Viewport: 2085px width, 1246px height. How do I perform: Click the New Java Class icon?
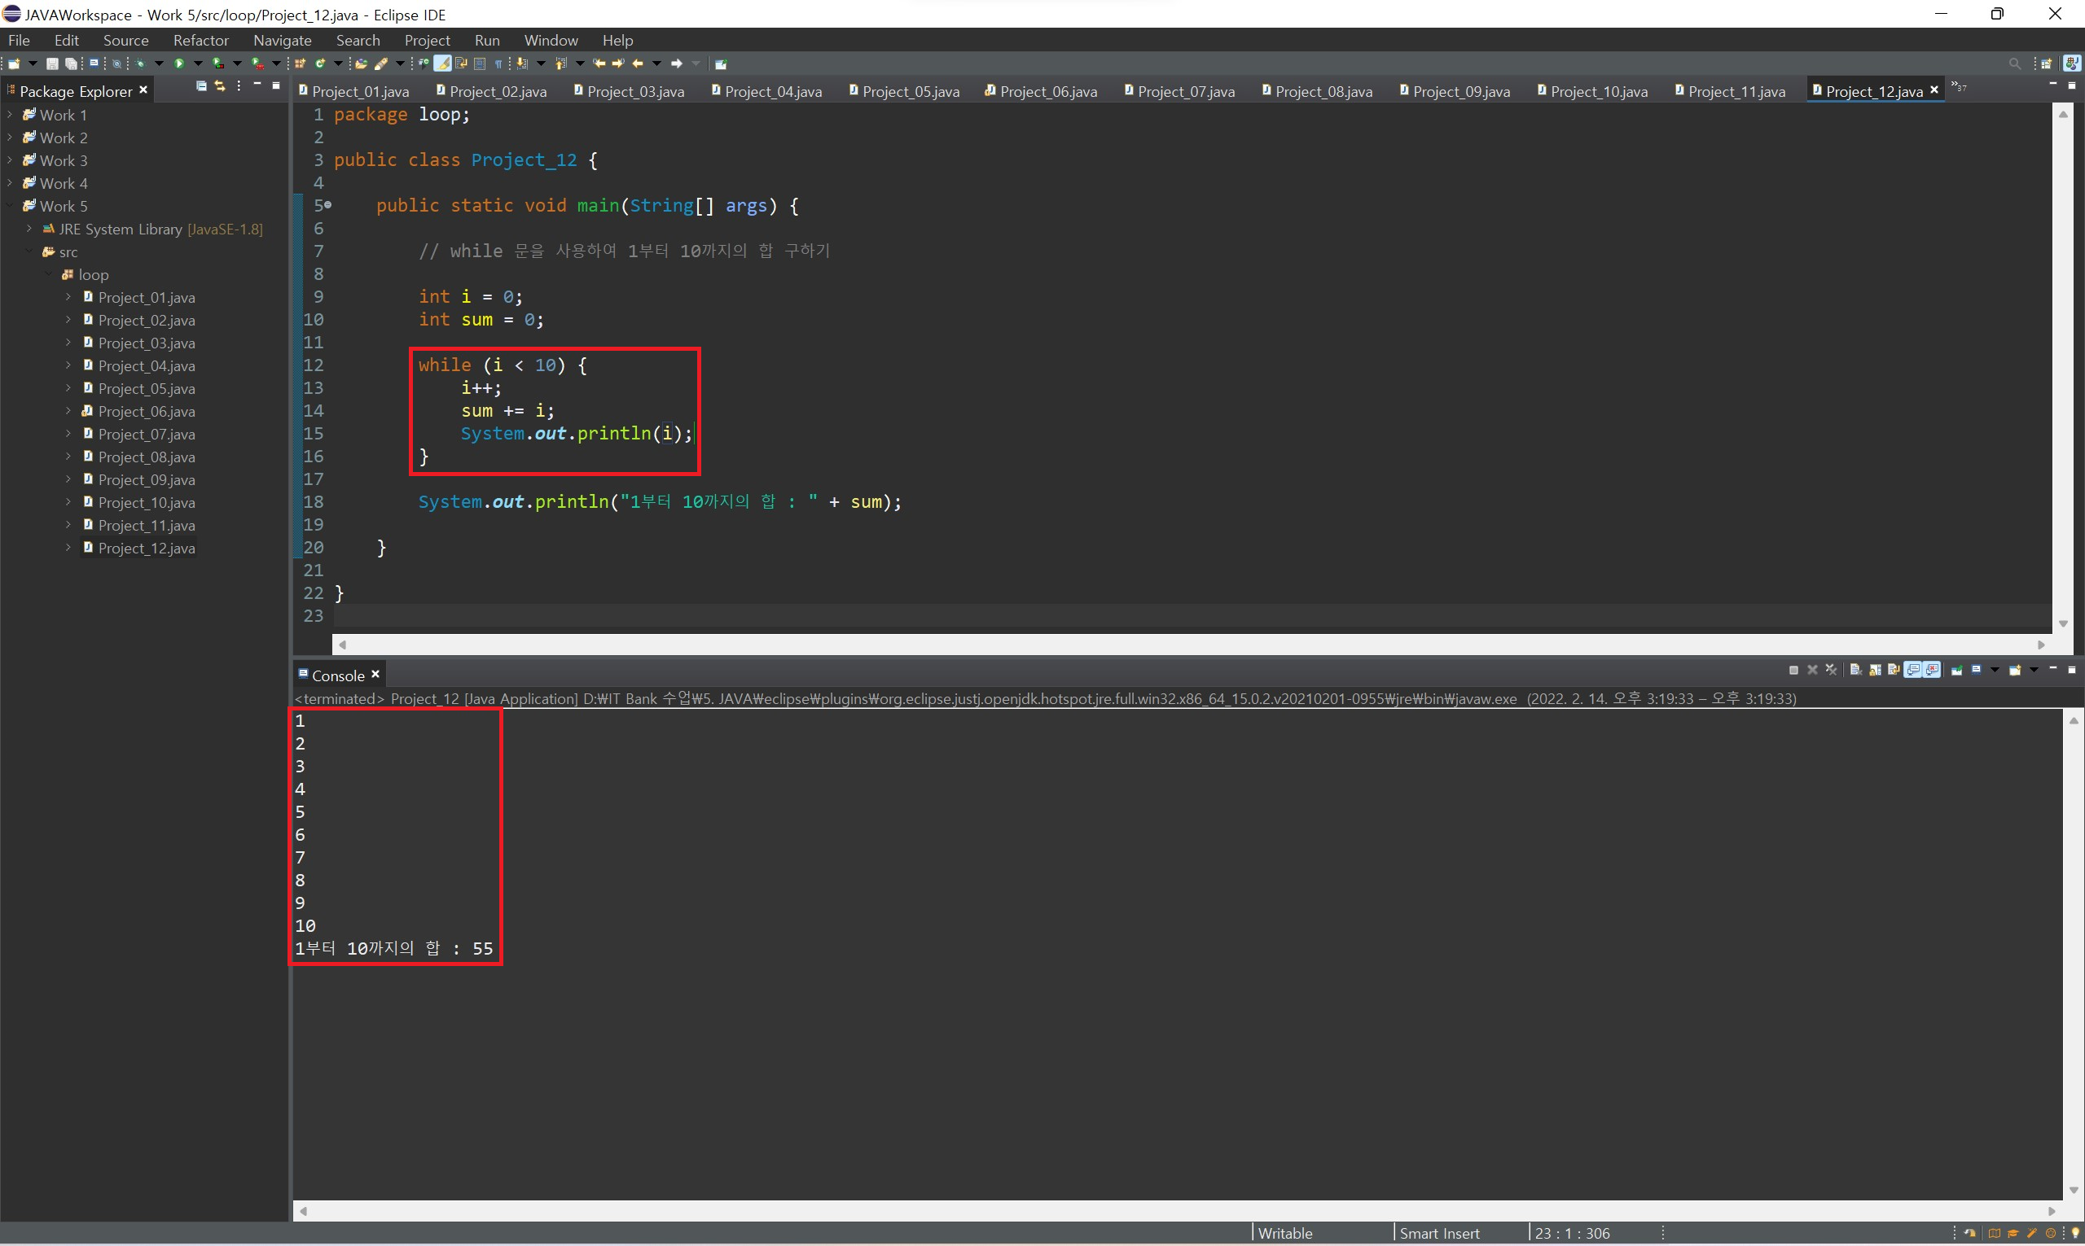[x=320, y=63]
